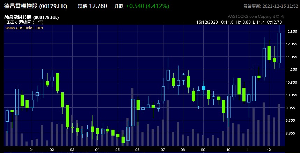Select the 10.855 price axis label
This screenshot has height=153, width=300.
[291, 83]
